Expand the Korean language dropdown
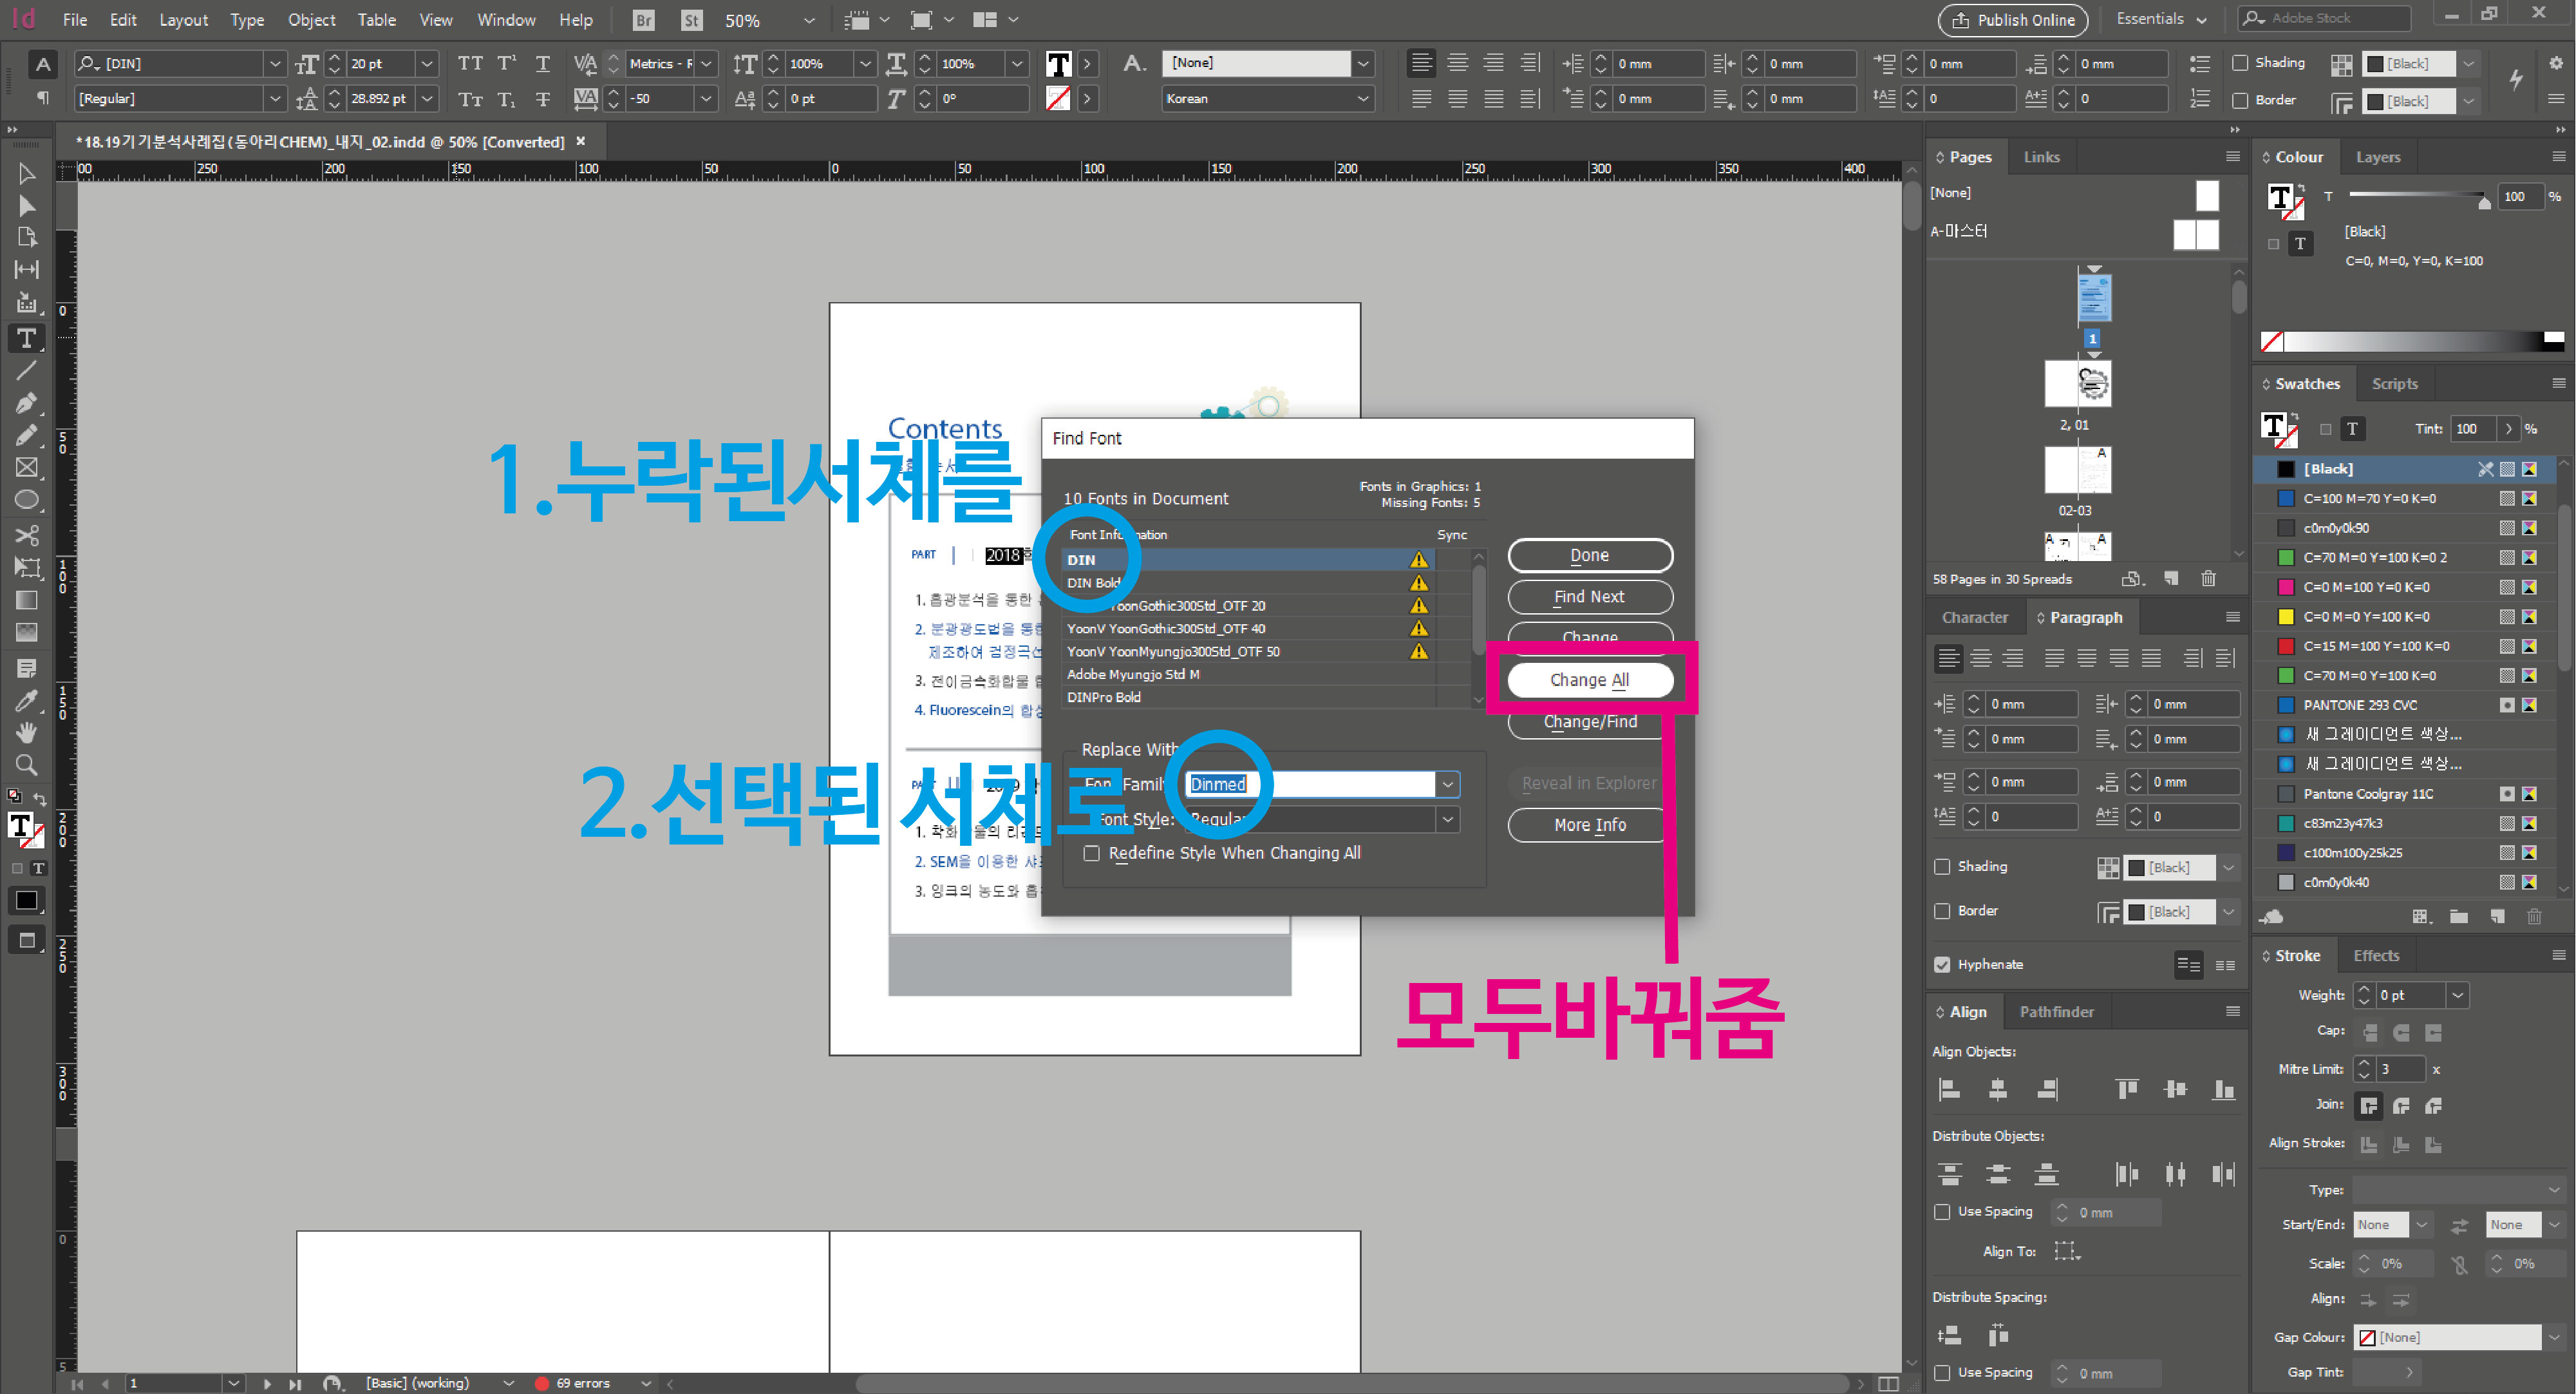Viewport: 2576px width, 1394px height. [1362, 99]
